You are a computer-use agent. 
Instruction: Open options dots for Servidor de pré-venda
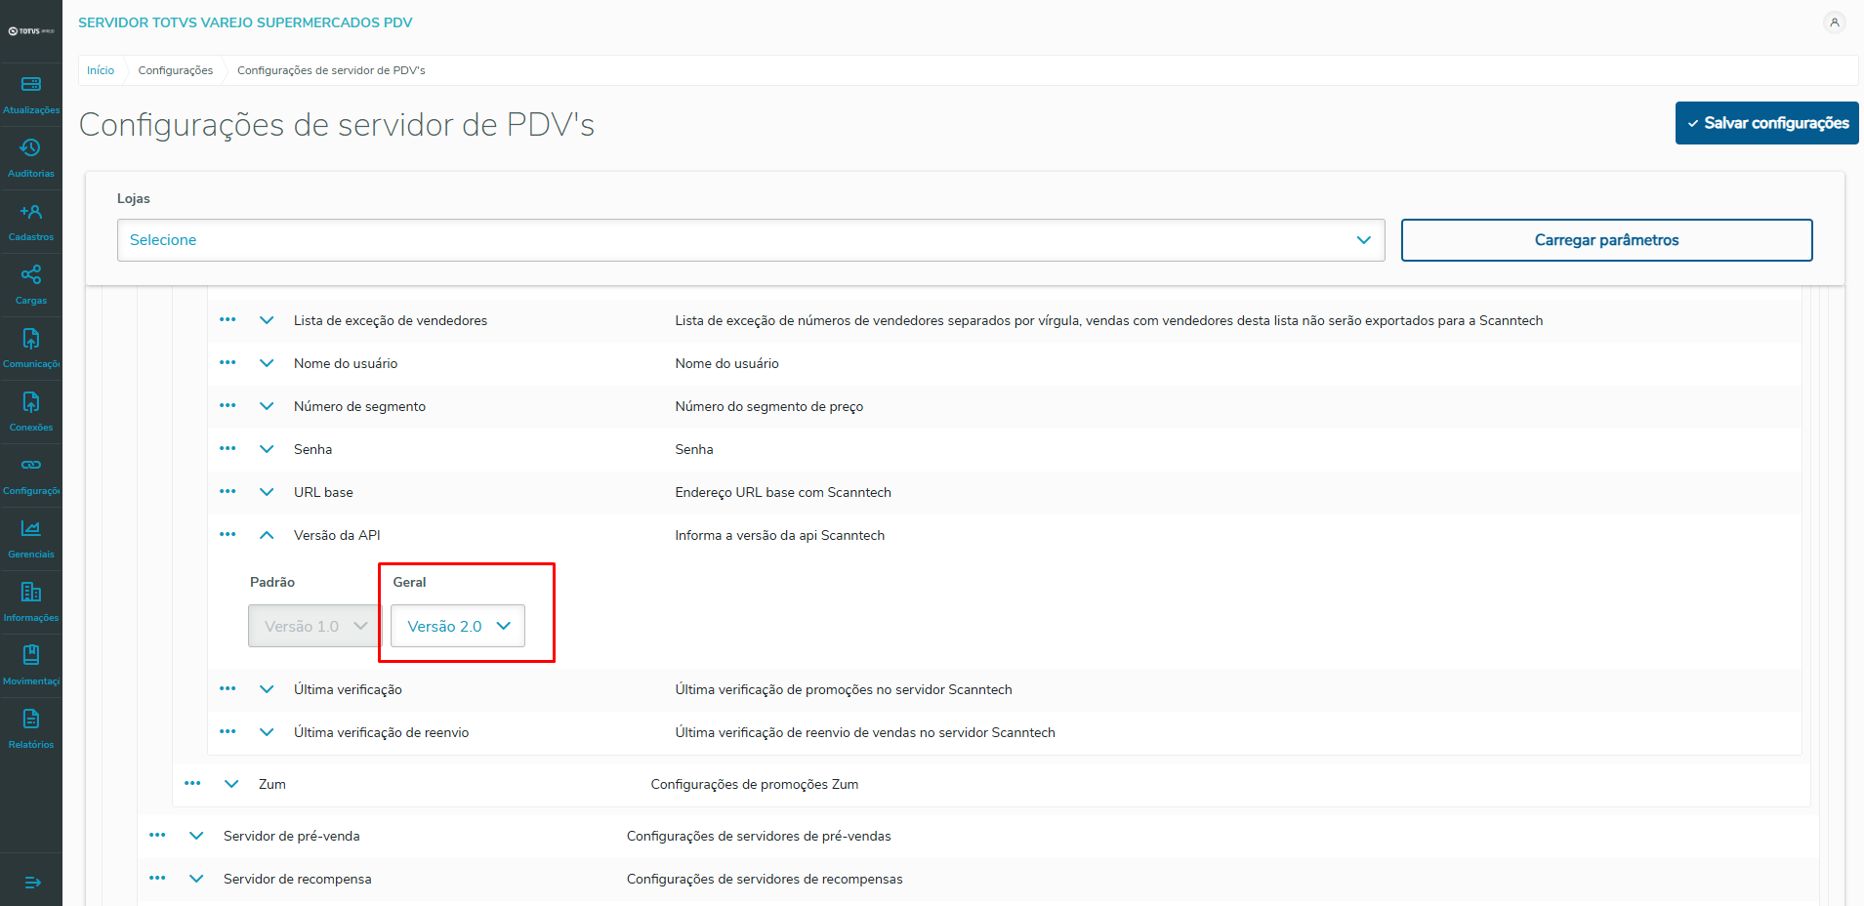(157, 835)
